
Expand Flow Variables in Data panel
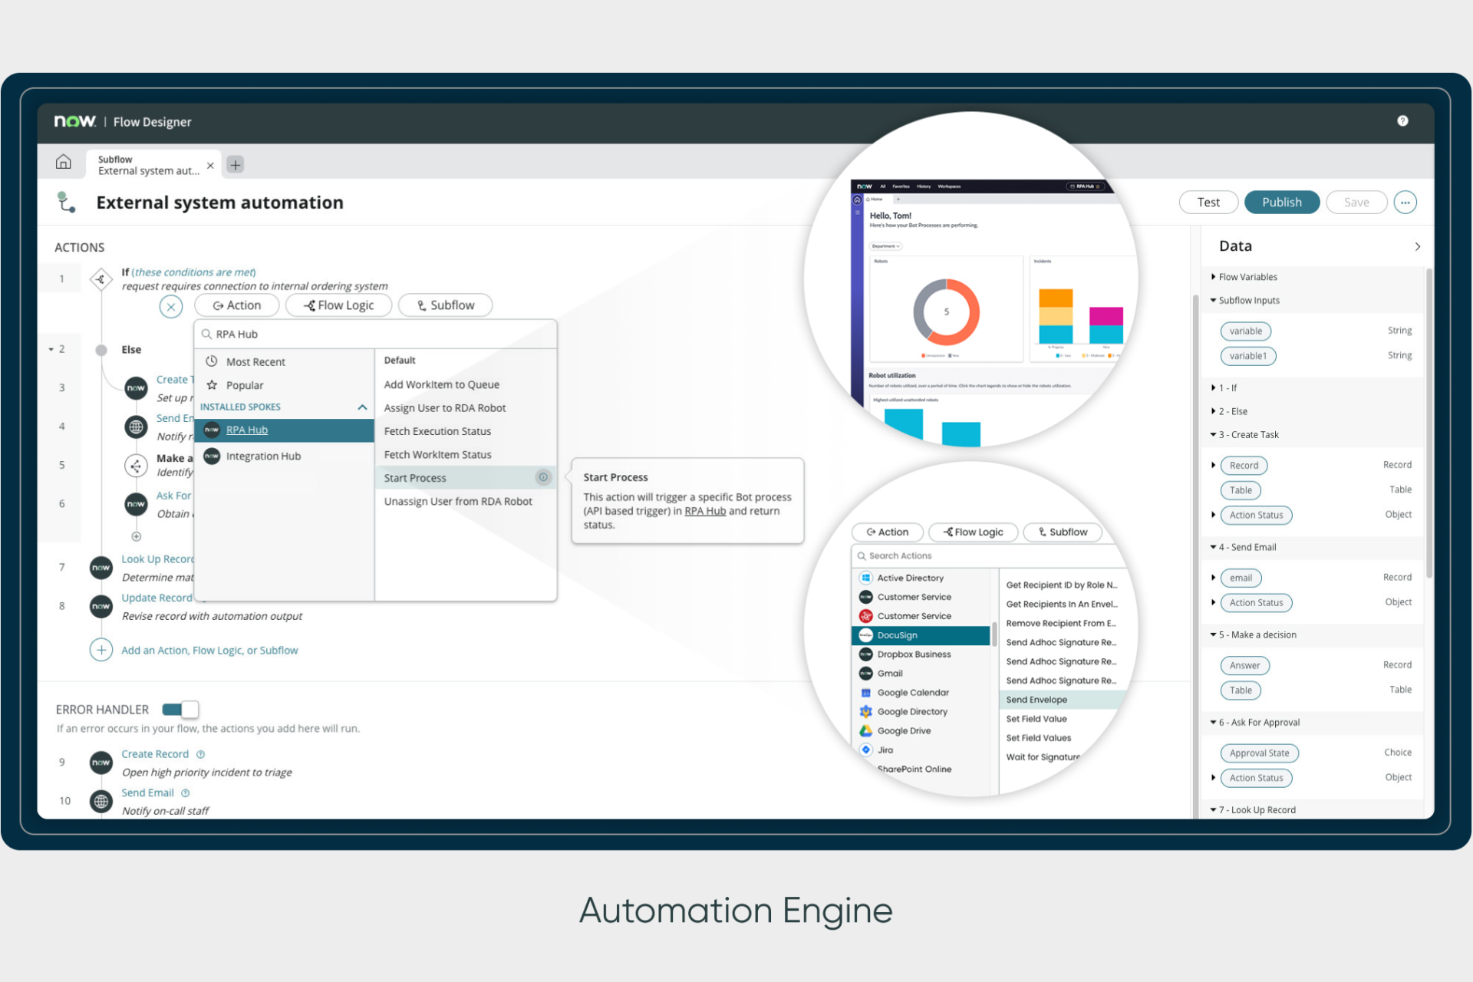[x=1213, y=276]
